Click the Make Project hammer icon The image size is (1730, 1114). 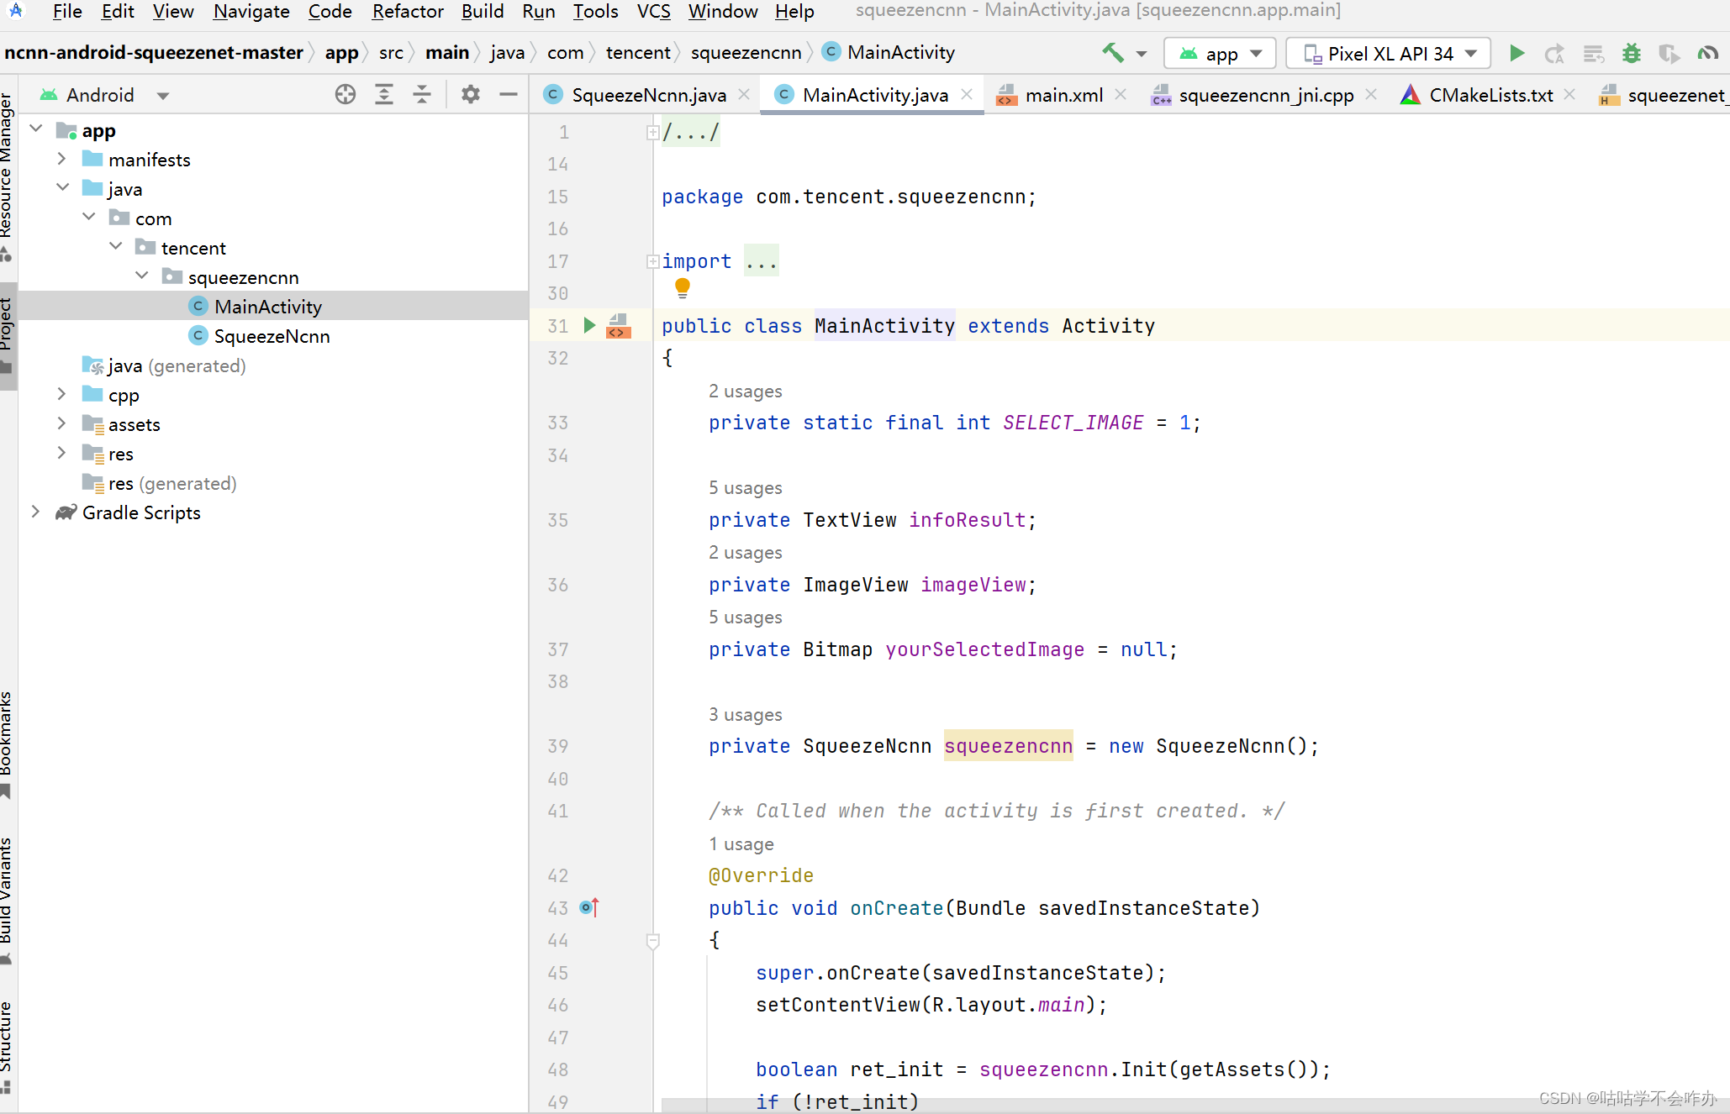(x=1113, y=53)
